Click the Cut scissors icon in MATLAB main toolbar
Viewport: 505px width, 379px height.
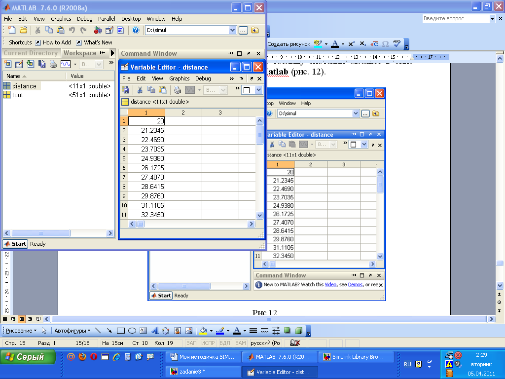tap(37, 30)
